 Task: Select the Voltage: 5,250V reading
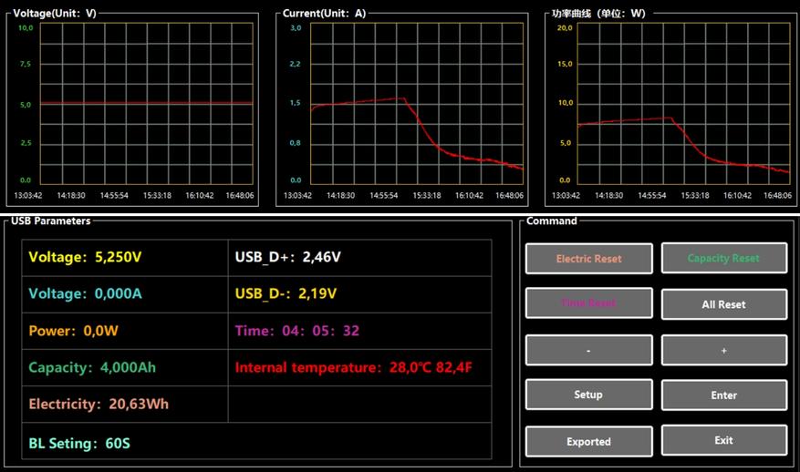(x=85, y=257)
